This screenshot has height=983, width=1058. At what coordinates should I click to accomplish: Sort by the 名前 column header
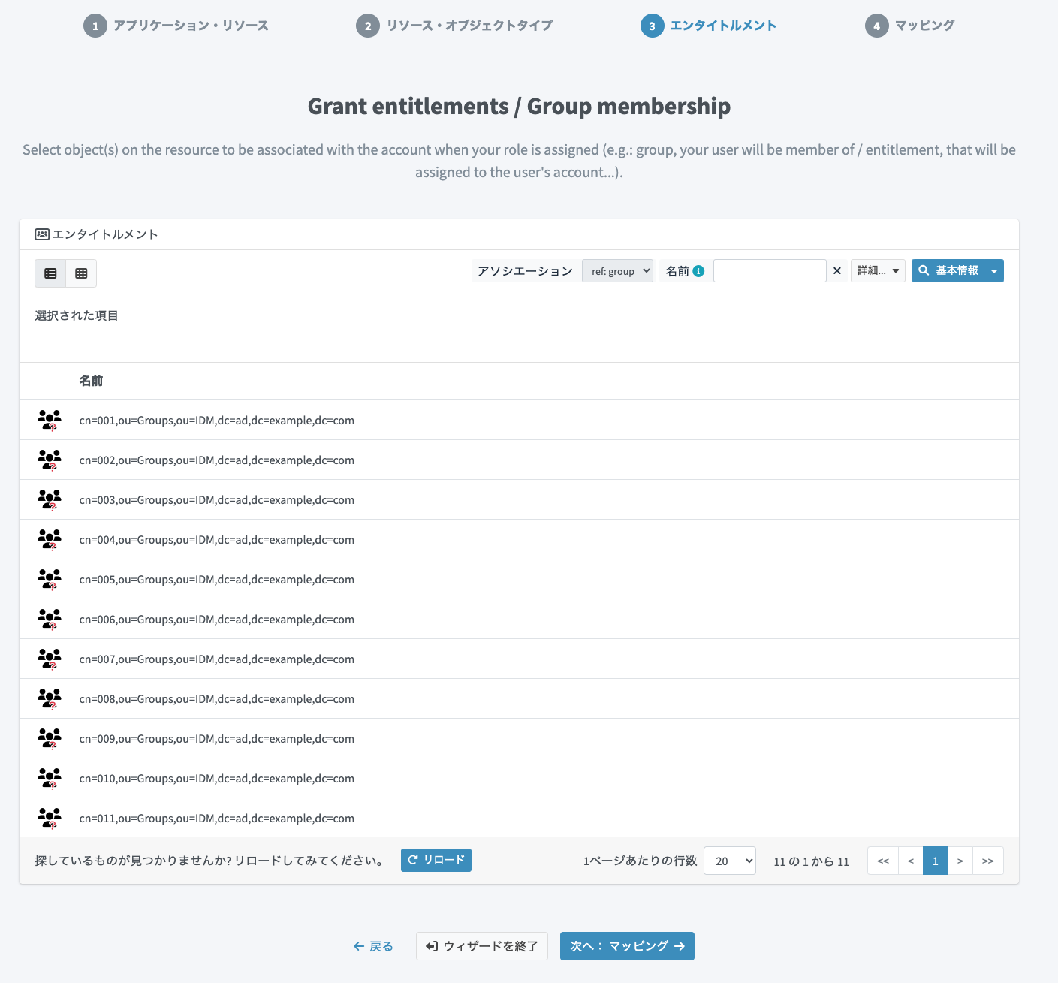pyautogui.click(x=91, y=381)
